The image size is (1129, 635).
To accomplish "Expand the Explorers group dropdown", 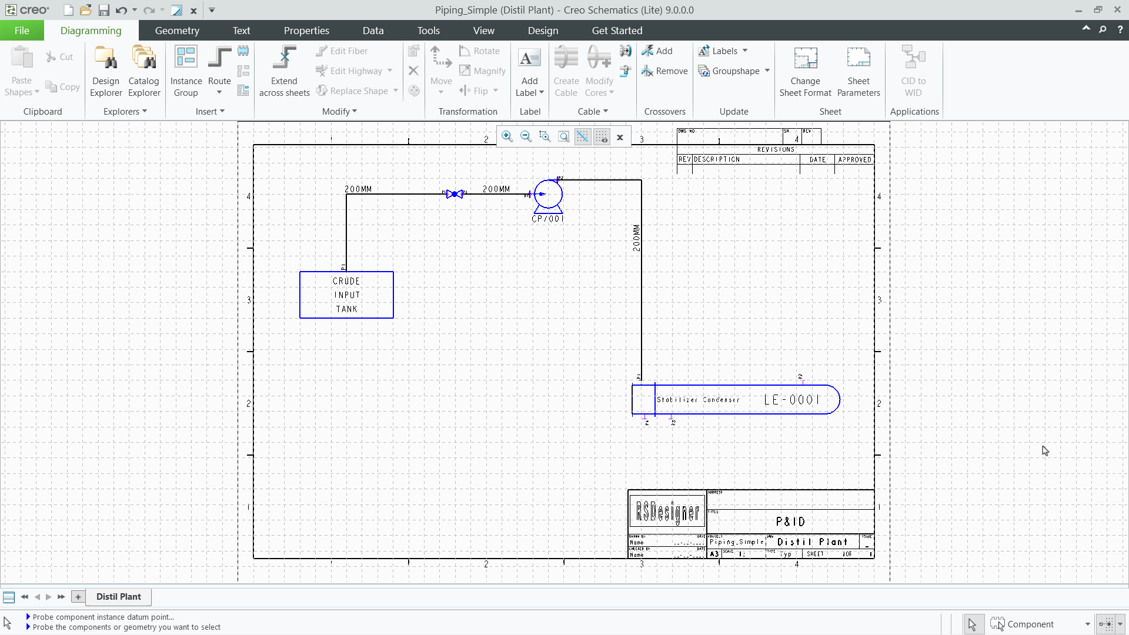I will coord(125,112).
